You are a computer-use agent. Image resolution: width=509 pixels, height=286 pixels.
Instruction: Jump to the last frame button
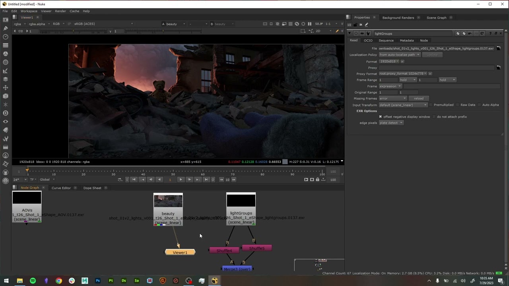point(206,180)
